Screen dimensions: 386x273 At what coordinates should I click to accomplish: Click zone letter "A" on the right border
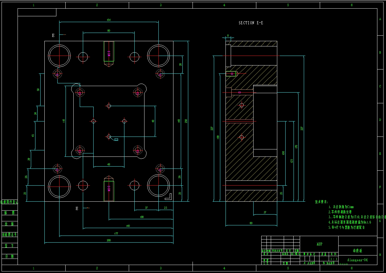point(380,19)
